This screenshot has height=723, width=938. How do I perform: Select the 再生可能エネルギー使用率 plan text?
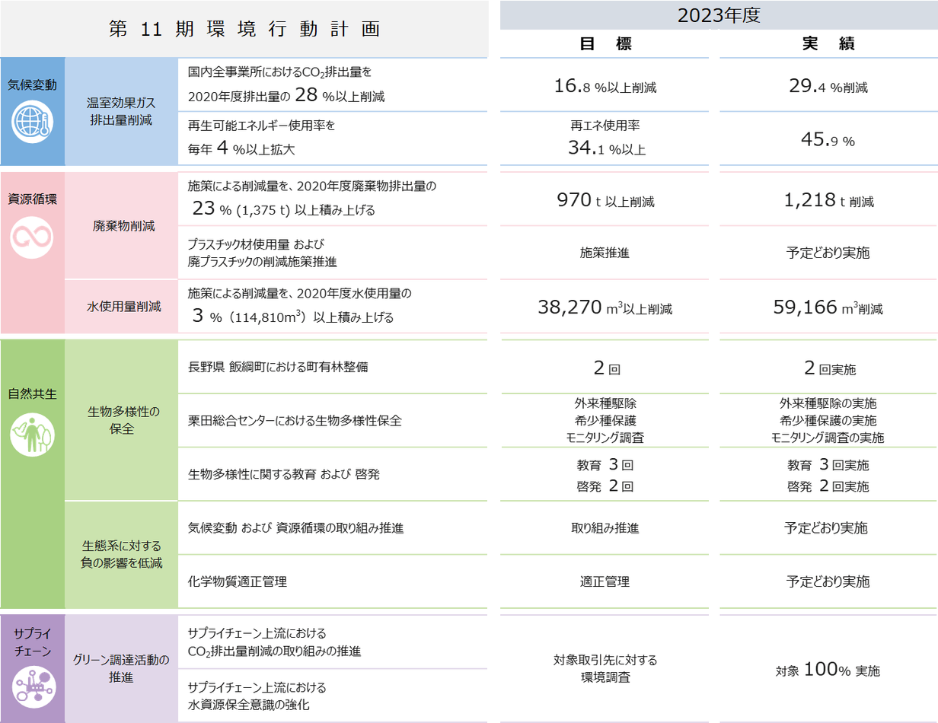(x=261, y=137)
